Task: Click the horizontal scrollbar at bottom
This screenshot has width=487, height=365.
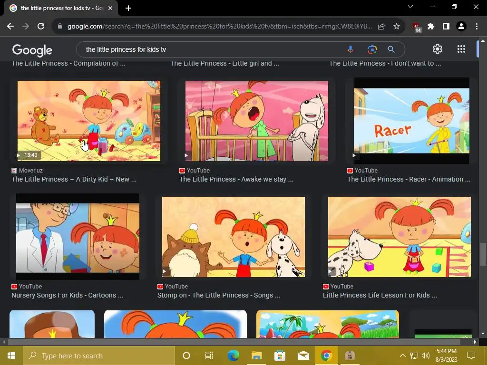Action: (234, 342)
